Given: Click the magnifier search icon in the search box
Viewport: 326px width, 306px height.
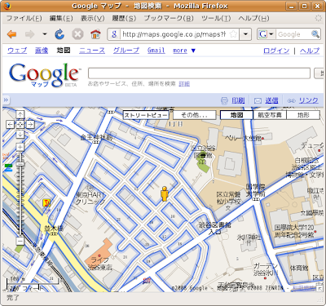Looking at the screenshot, I should pos(315,34).
